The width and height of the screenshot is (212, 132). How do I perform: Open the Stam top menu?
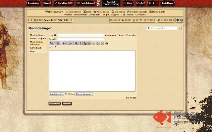click(128, 3)
